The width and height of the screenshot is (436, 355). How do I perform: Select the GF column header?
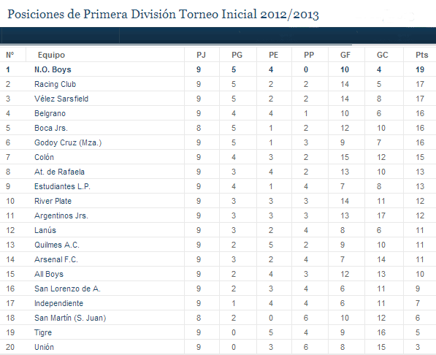(345, 55)
